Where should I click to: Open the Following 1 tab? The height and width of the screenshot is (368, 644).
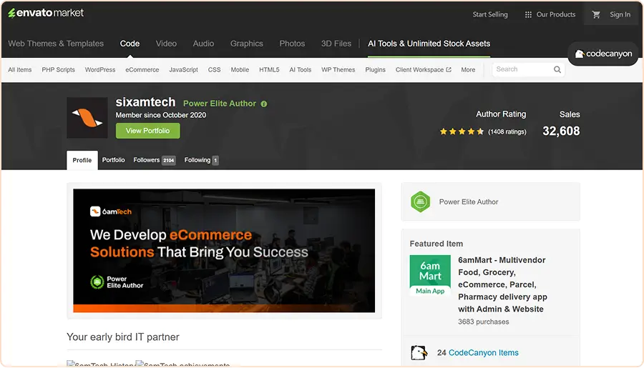click(x=201, y=160)
